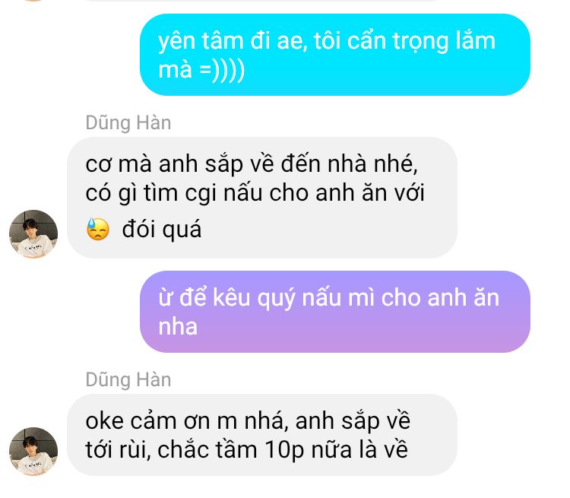Image resolution: width=570 pixels, height=498 pixels.
Task: Tap the tired sweating face emoji
Action: [98, 229]
